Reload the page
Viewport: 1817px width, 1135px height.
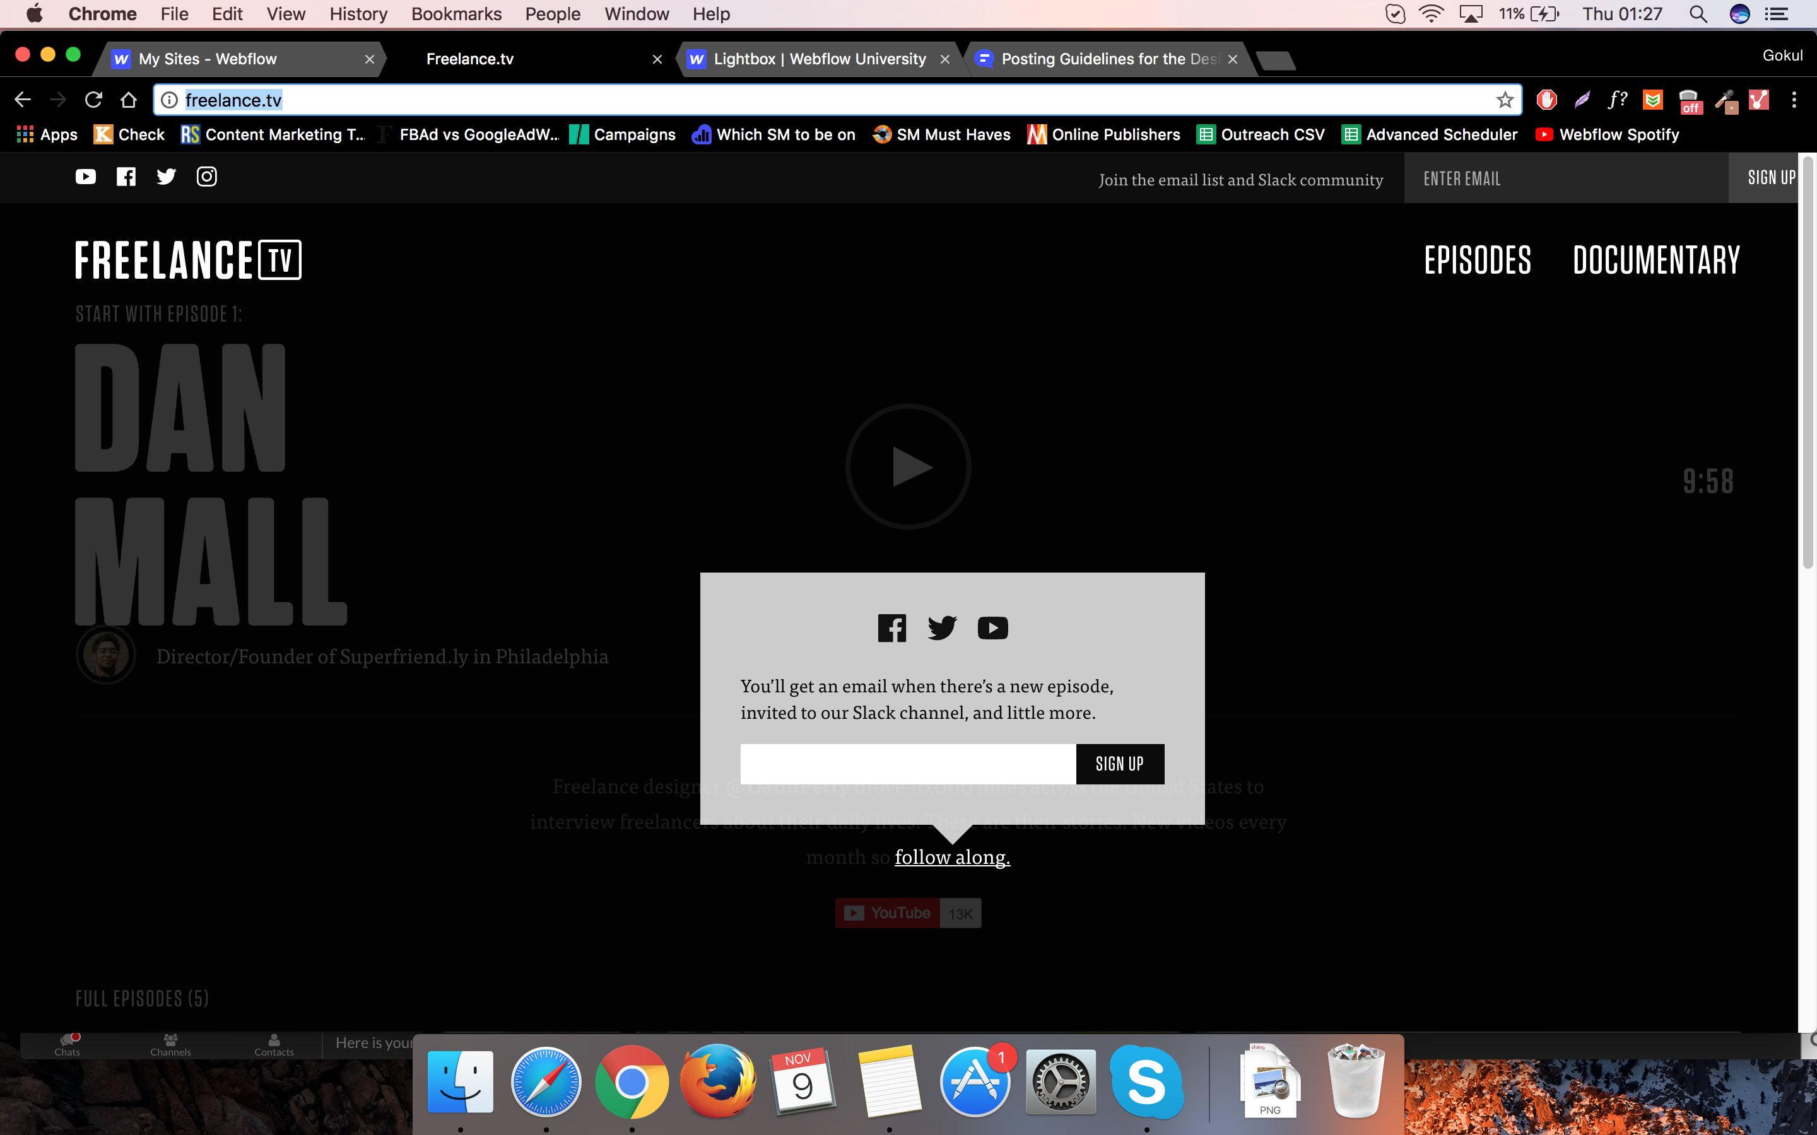tap(93, 100)
